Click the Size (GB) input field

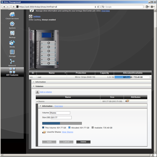tap(61, 117)
